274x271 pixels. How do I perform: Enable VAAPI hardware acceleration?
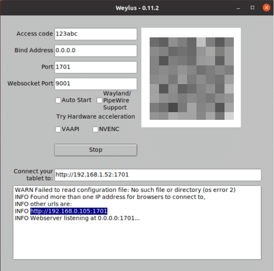[58, 129]
